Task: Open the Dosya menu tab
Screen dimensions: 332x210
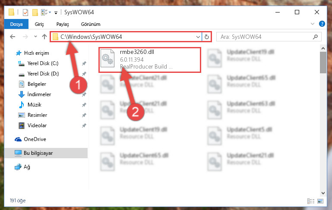Action: pos(16,24)
